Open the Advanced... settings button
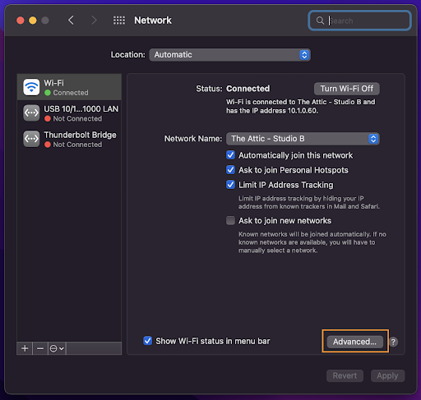 355,342
